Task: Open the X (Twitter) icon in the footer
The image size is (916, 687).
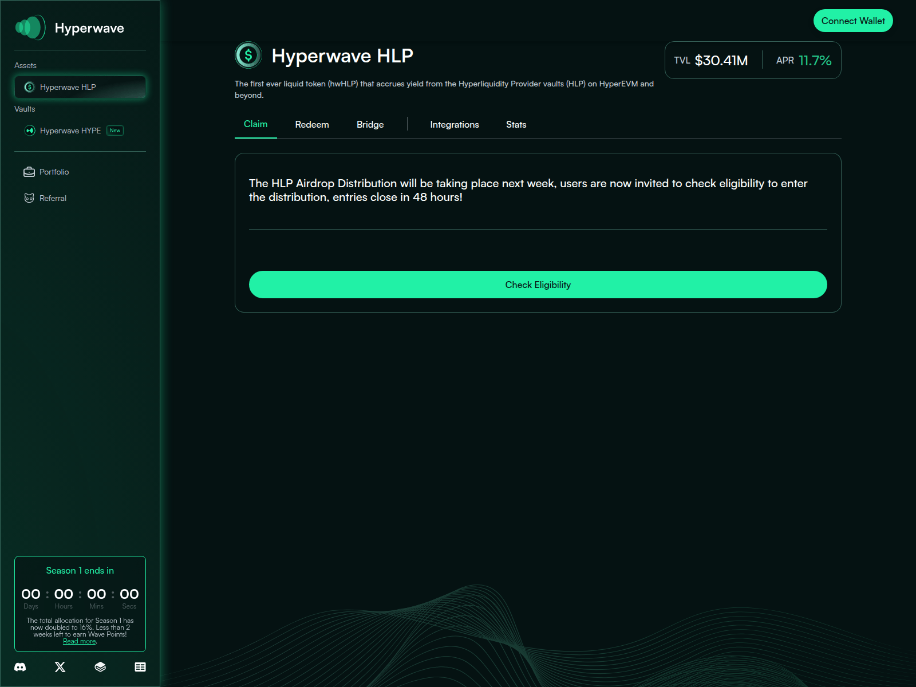Action: coord(60,667)
